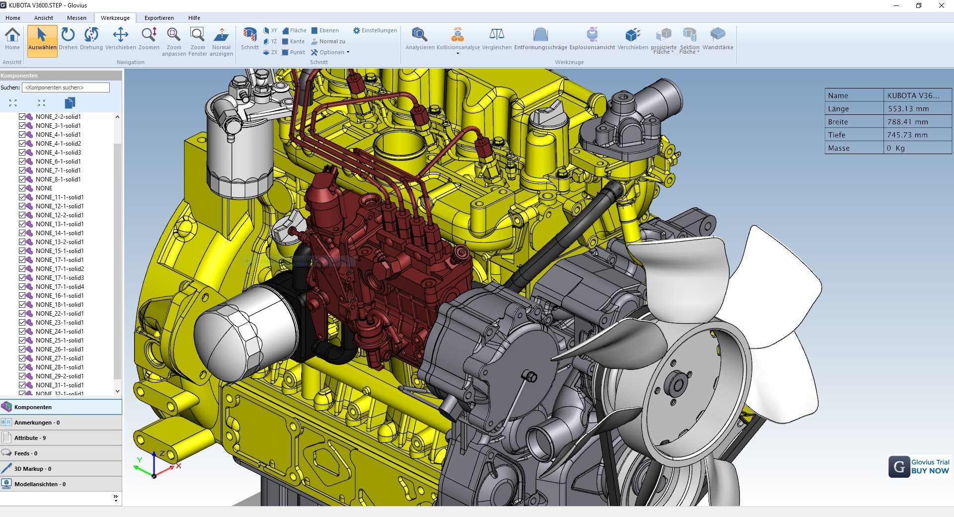Open the Analysieren tool

tap(420, 39)
